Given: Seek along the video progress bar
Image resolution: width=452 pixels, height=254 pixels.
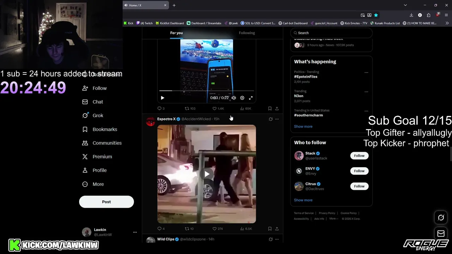Looking at the screenshot, I should click(207, 91).
